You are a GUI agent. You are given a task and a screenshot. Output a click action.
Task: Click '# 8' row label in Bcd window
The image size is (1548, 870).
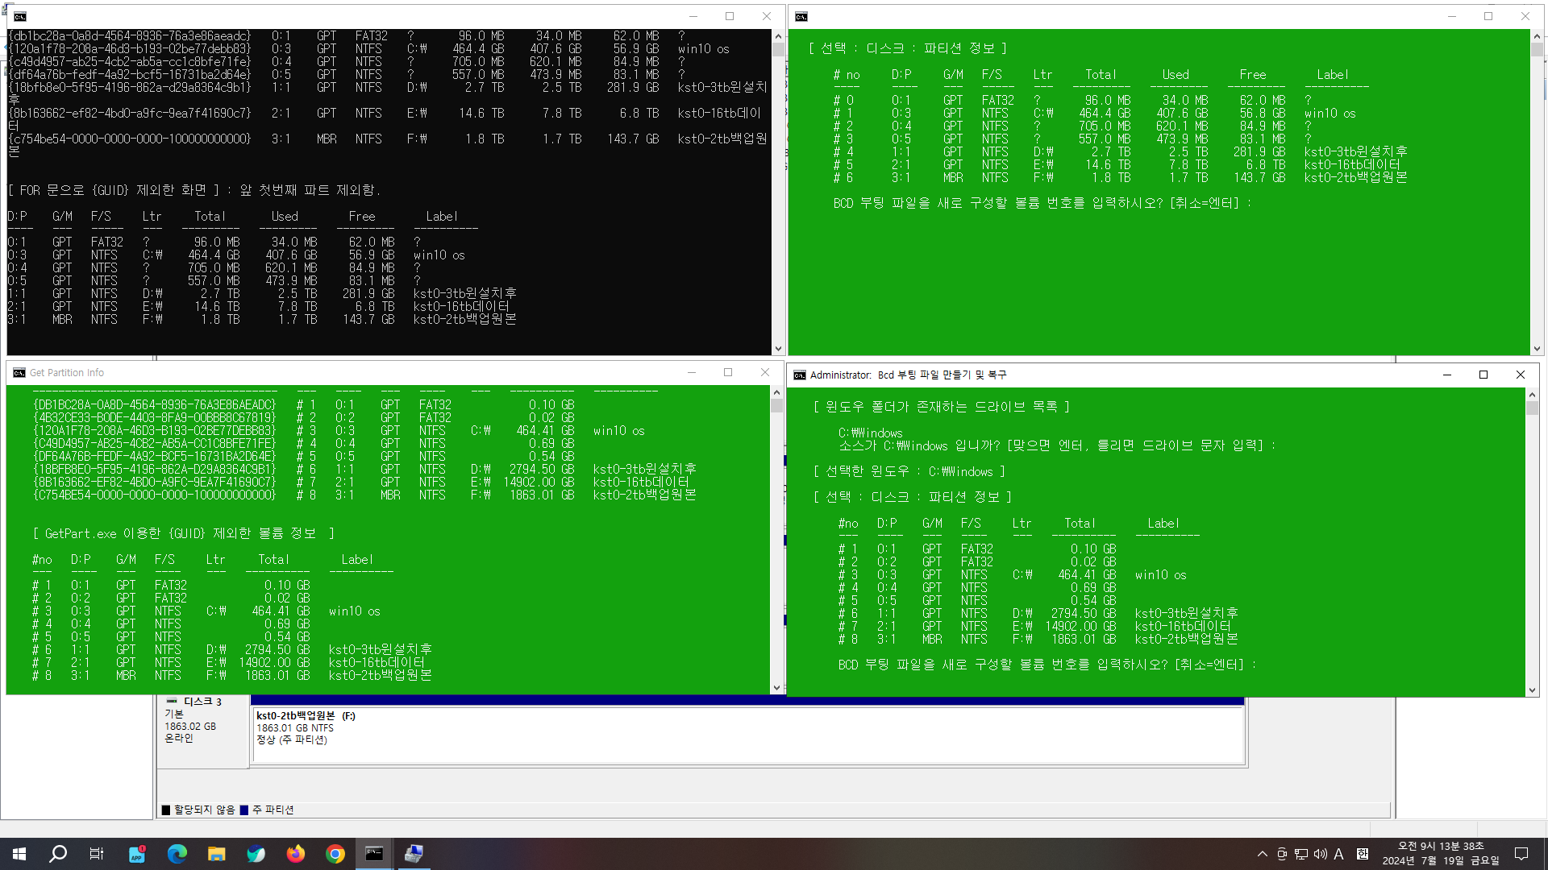point(848,639)
